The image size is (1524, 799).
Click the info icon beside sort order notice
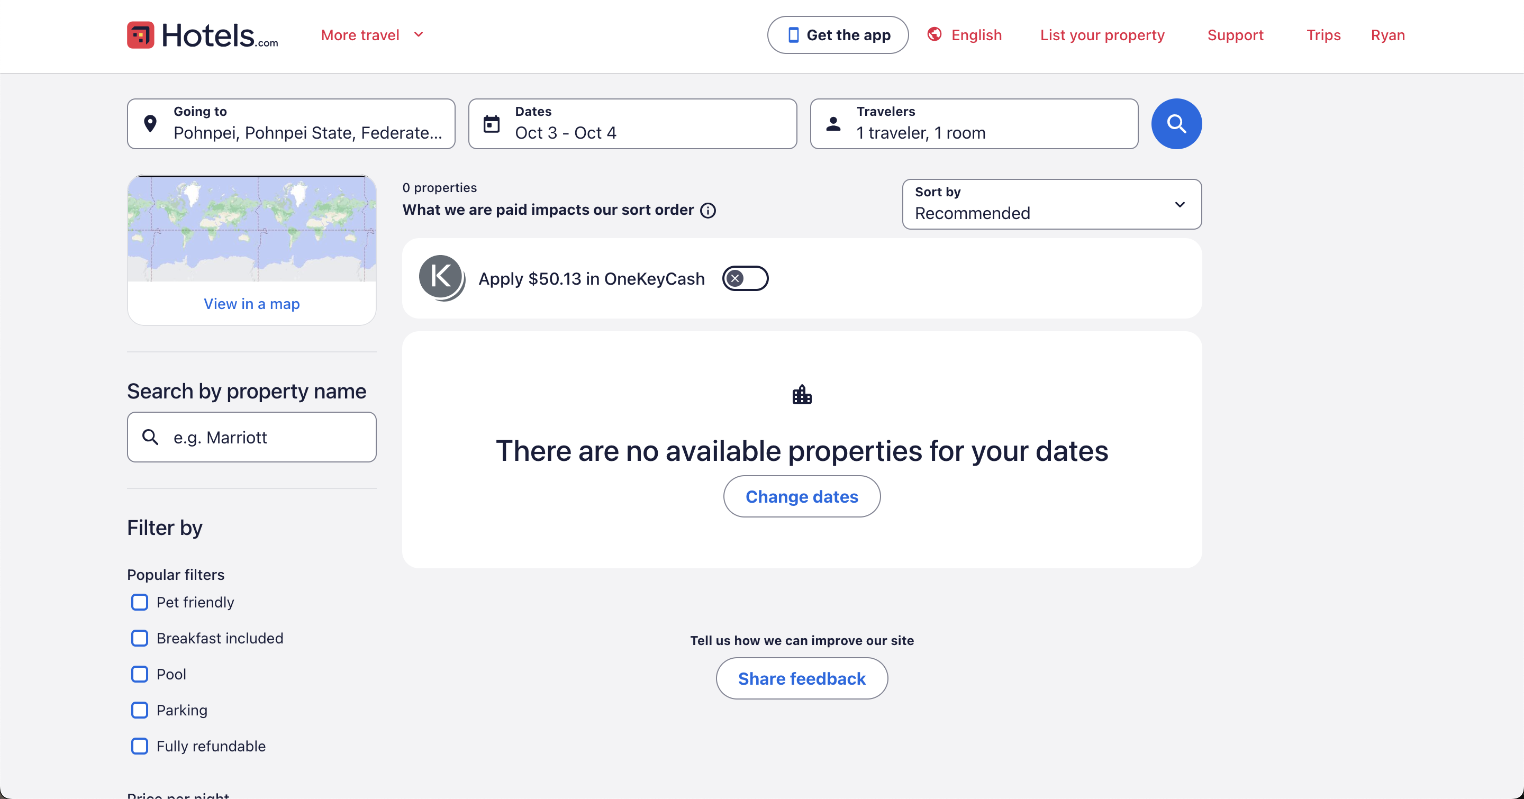[x=707, y=211]
